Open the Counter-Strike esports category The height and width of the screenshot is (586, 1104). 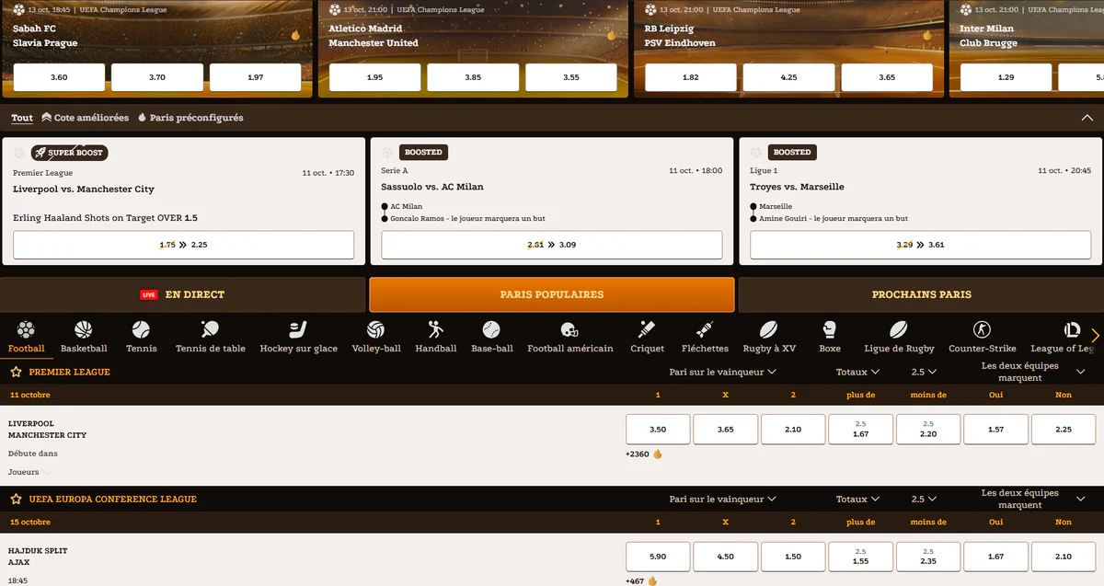[x=982, y=337]
